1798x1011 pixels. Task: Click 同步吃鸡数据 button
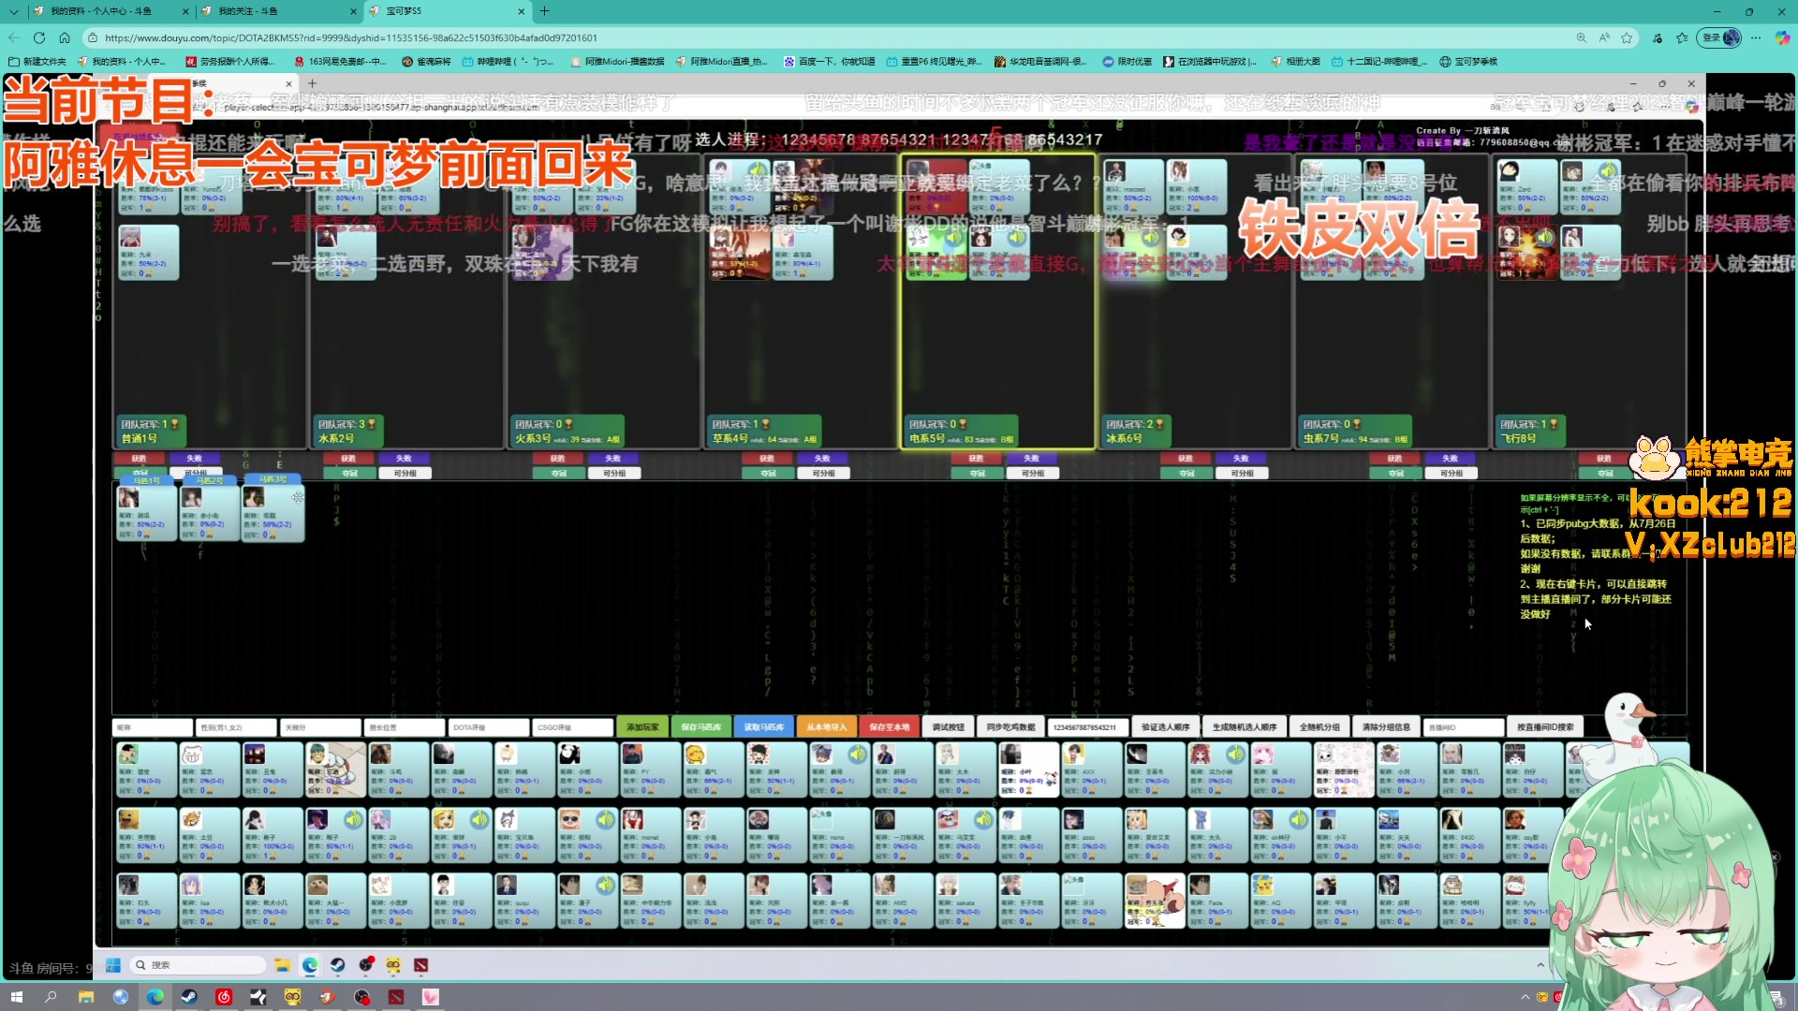(1010, 727)
